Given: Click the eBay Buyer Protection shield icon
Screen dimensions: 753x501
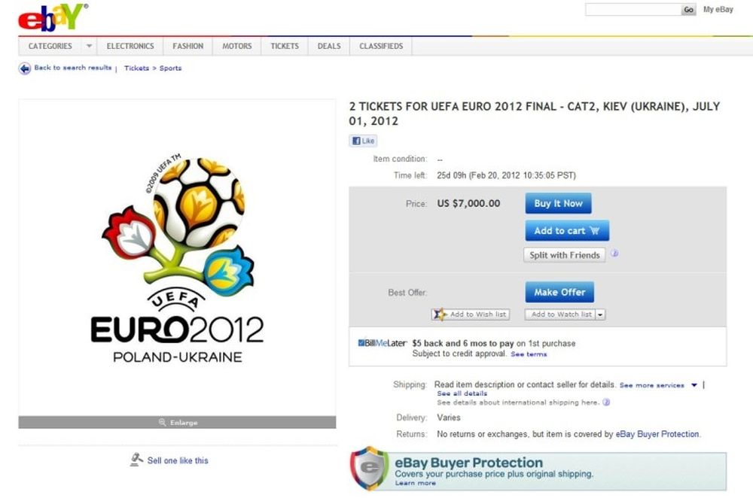Looking at the screenshot, I should [x=369, y=469].
